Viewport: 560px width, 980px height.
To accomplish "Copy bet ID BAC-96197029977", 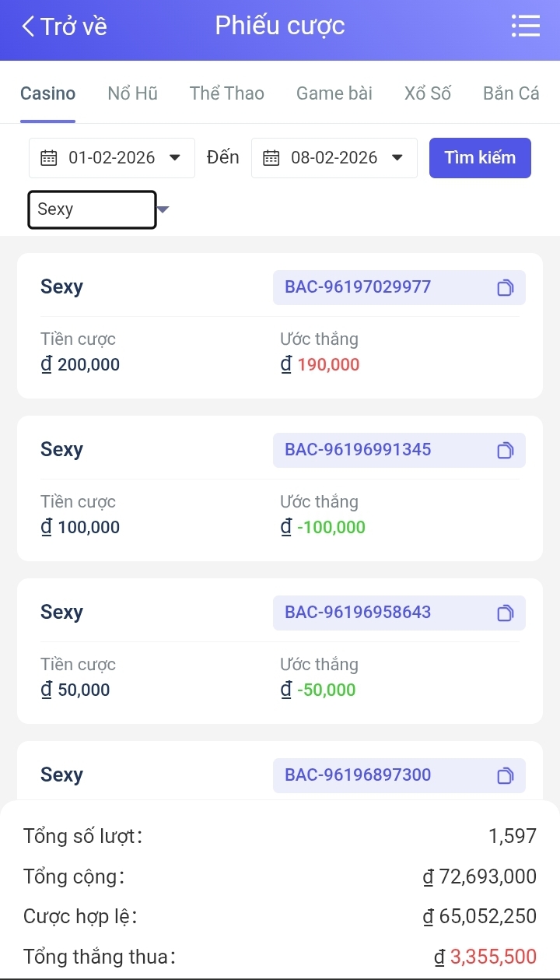I will click(x=505, y=288).
